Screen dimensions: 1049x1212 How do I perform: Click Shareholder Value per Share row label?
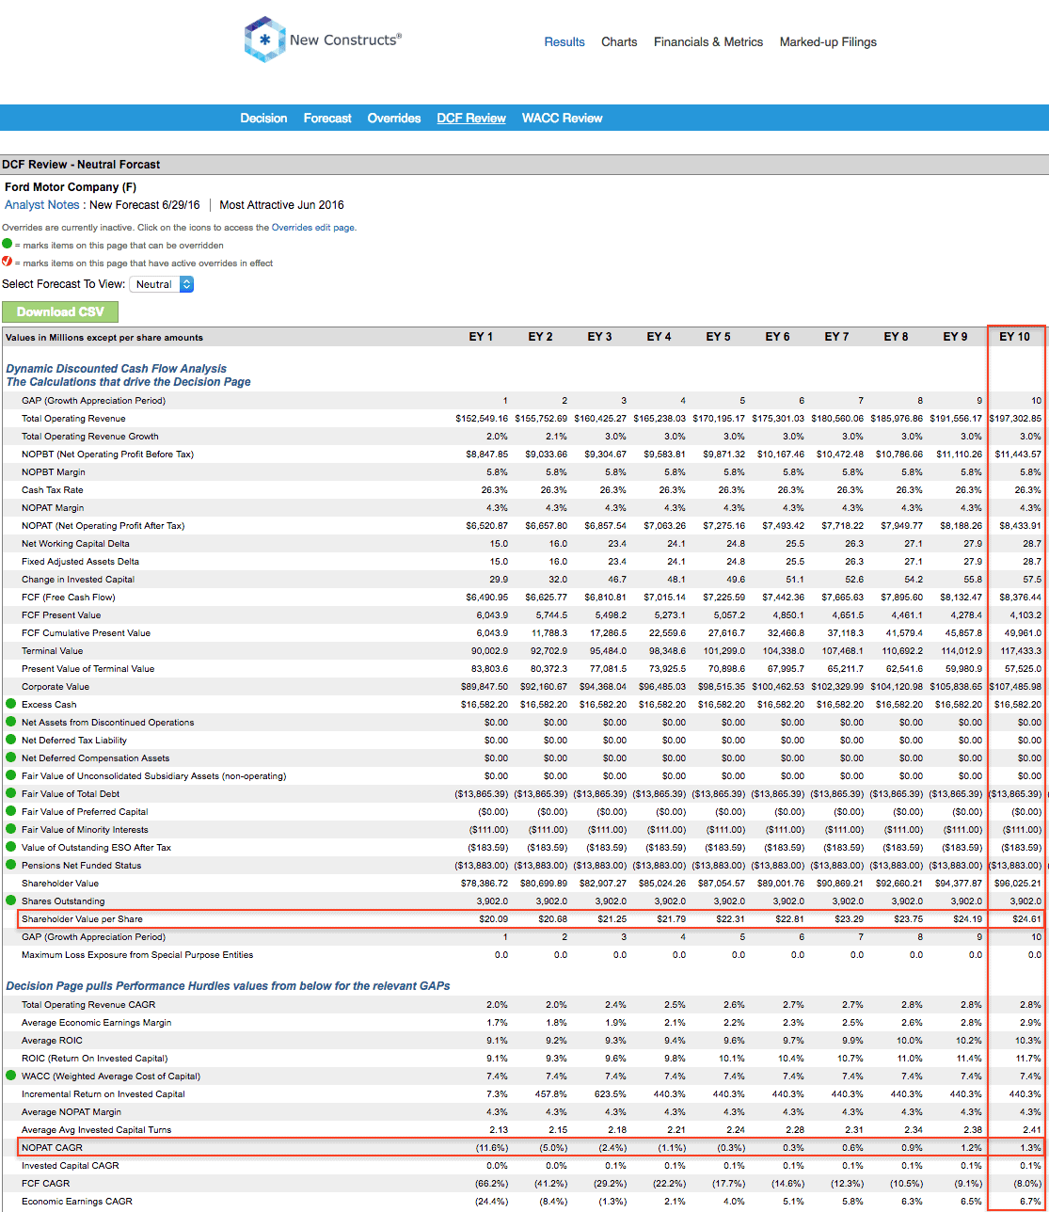(82, 918)
